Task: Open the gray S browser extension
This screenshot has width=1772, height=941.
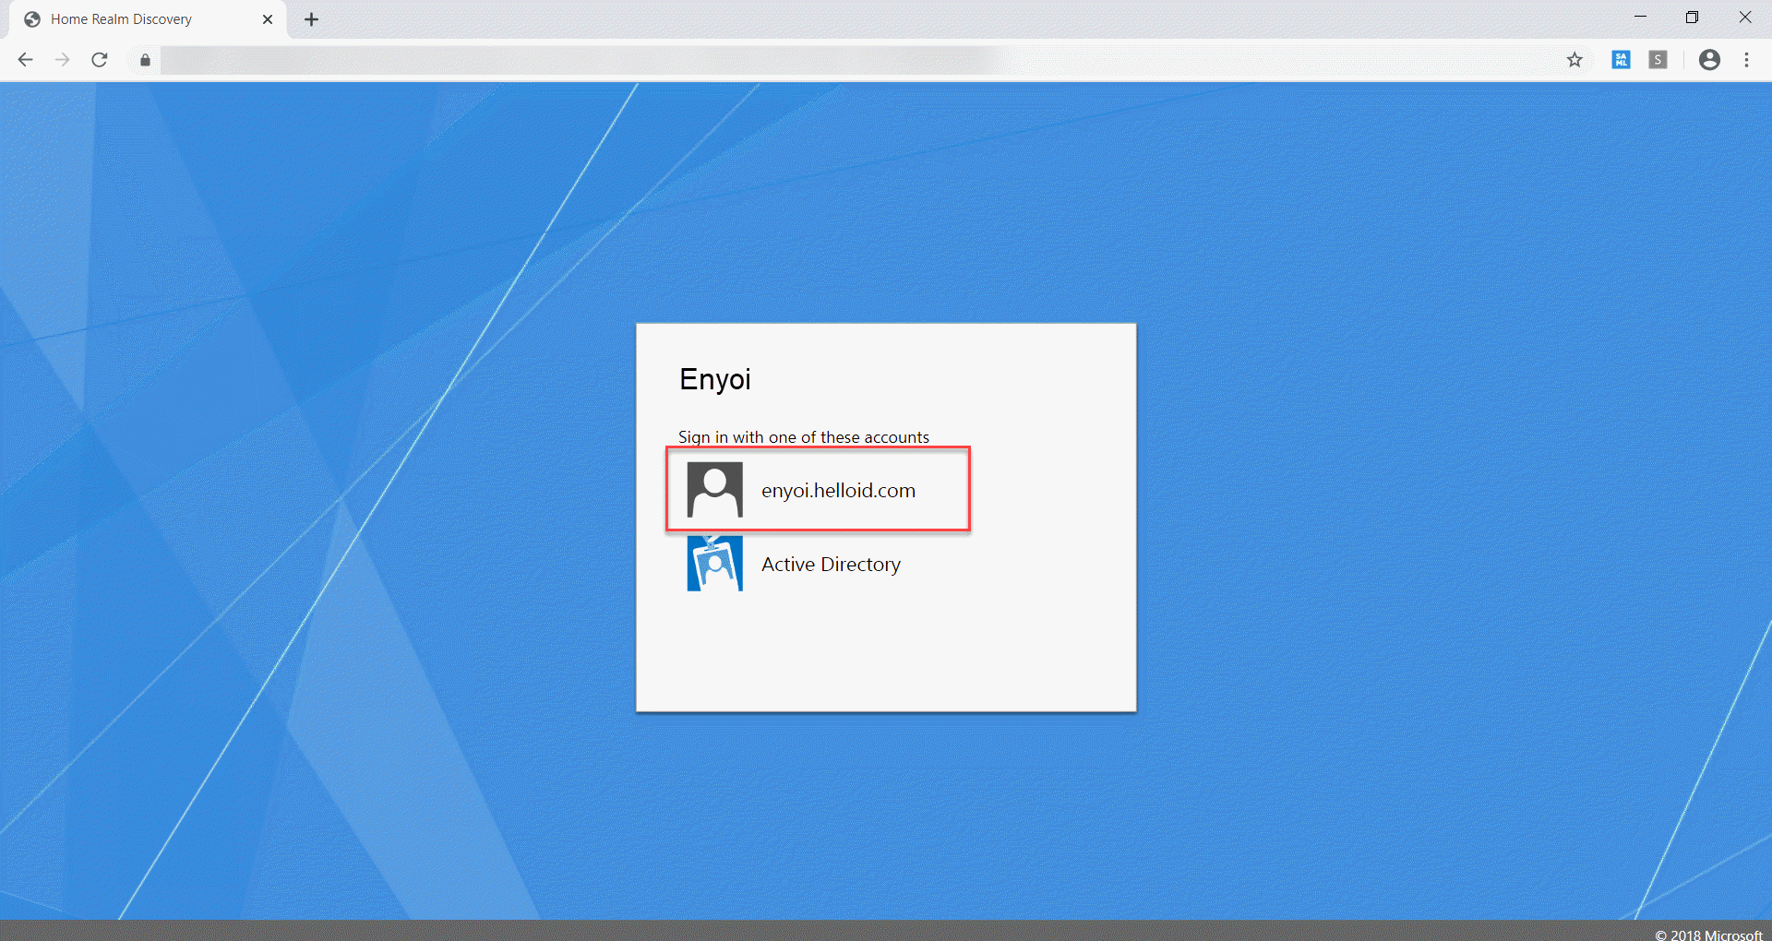Action: (x=1658, y=60)
